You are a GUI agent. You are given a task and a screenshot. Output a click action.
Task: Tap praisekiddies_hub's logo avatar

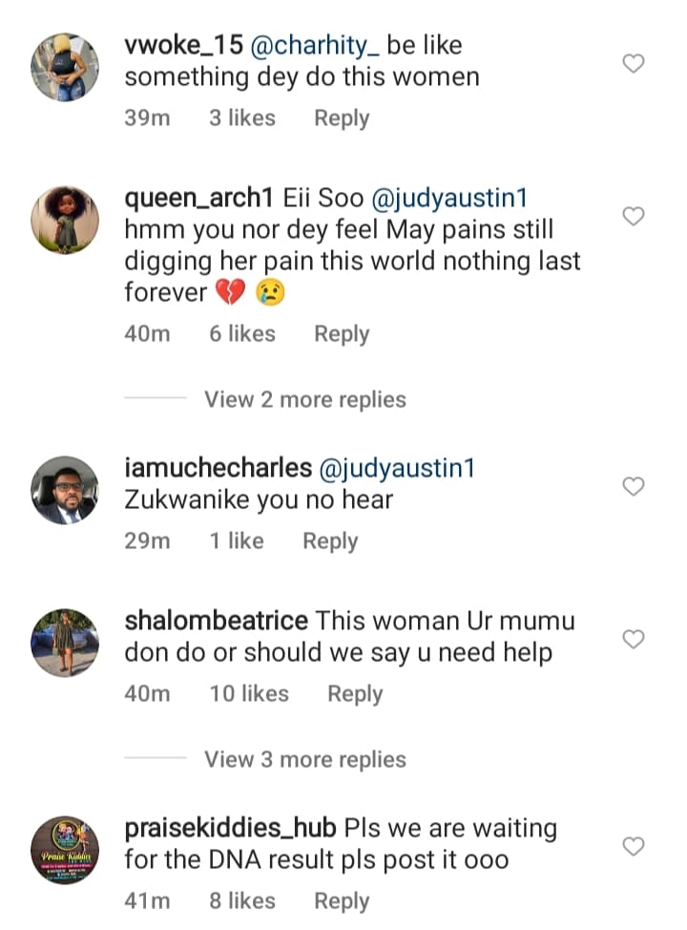(65, 850)
